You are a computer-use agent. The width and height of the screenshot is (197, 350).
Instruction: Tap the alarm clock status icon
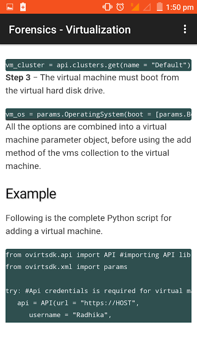coord(120,7)
